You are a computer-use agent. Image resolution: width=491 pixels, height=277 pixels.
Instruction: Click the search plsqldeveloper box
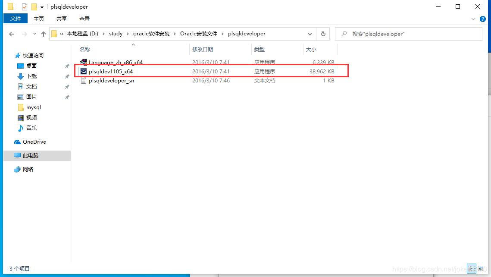click(x=408, y=34)
